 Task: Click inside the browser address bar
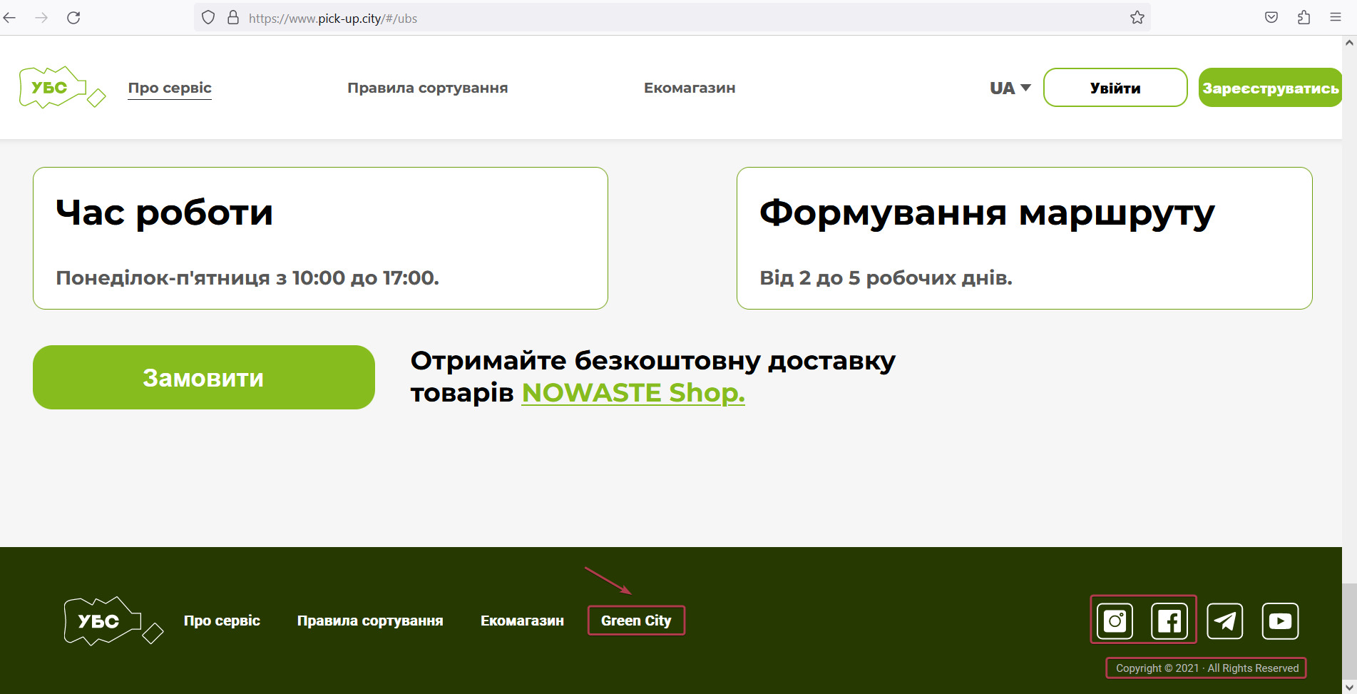point(499,18)
